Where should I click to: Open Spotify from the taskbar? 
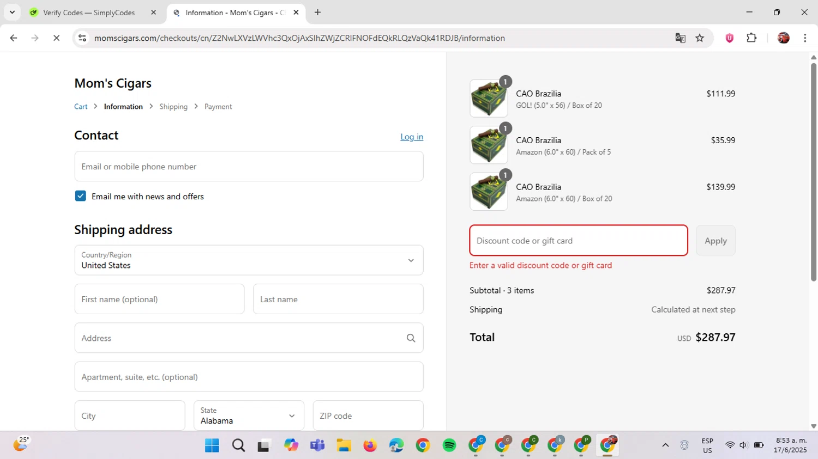[449, 445]
